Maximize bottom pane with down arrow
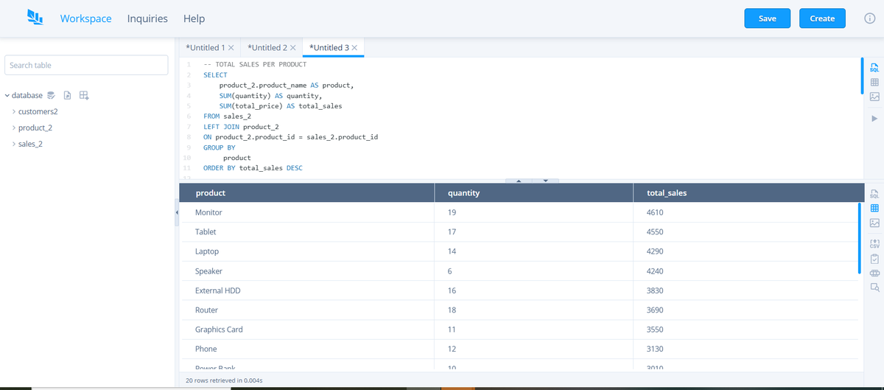This screenshot has width=884, height=390. click(x=545, y=181)
